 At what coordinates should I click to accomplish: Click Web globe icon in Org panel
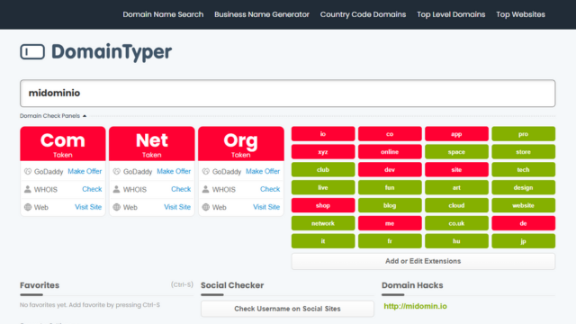206,207
